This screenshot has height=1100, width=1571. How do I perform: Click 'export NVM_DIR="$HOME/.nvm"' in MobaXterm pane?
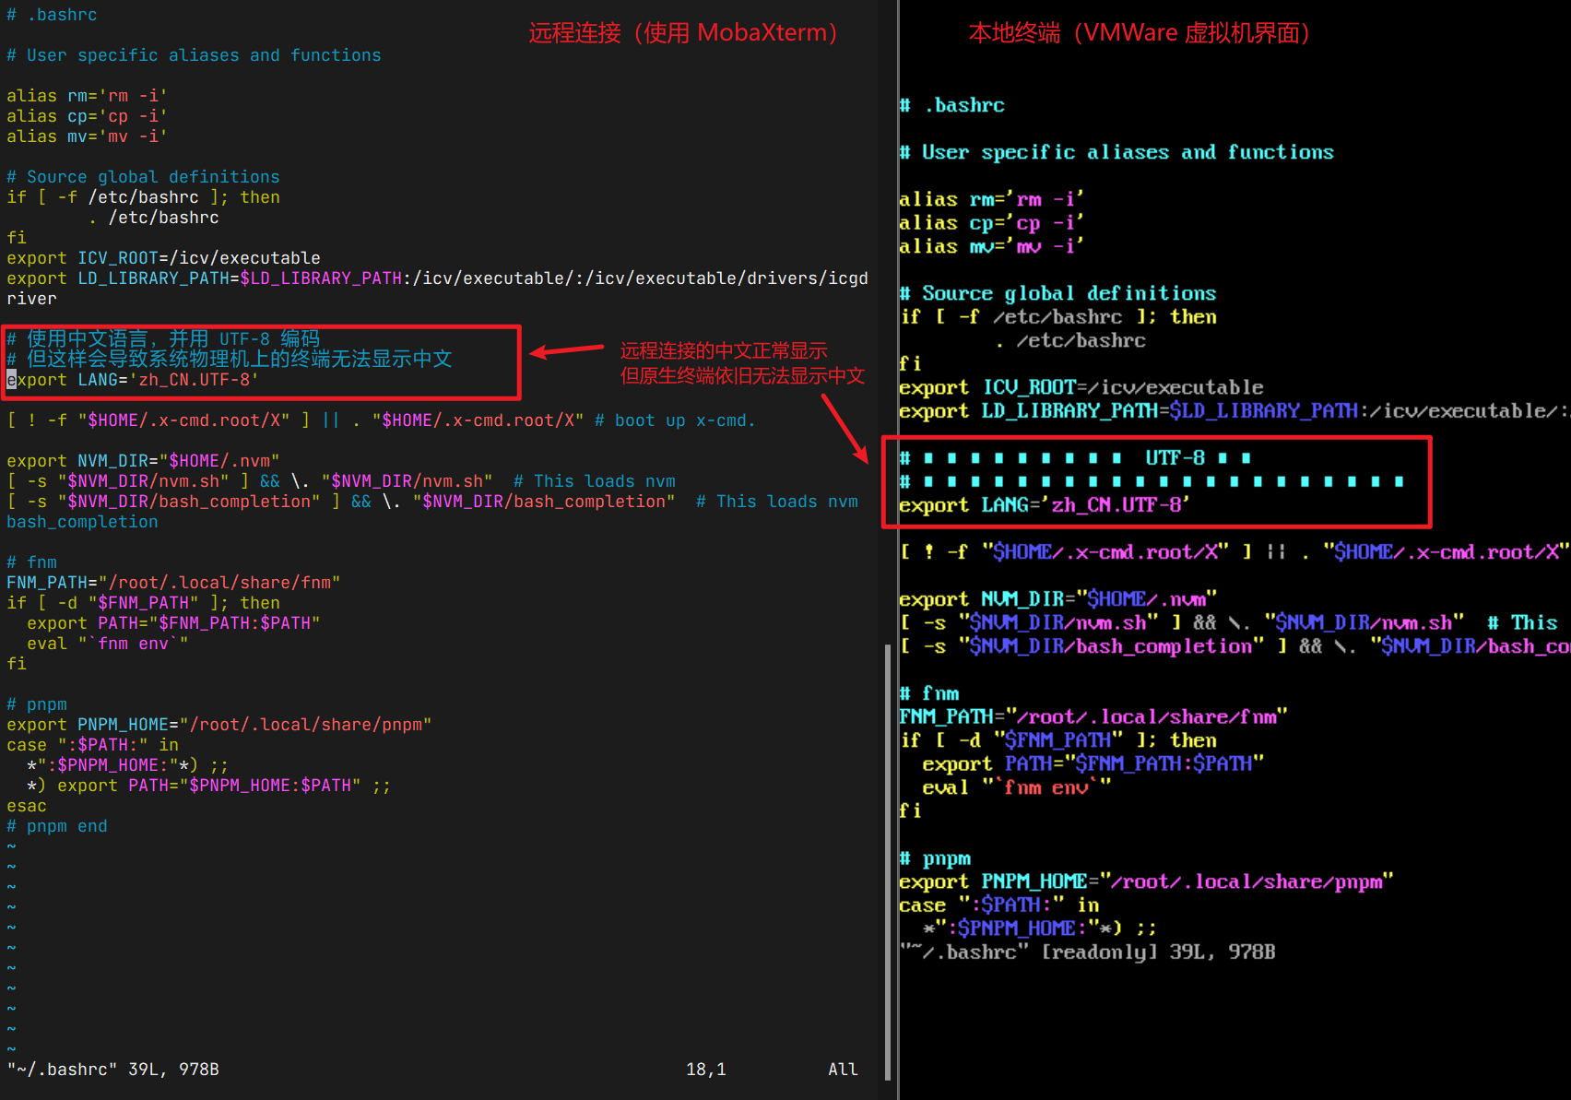(143, 461)
